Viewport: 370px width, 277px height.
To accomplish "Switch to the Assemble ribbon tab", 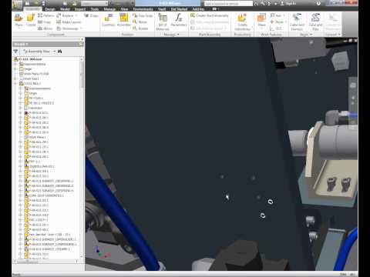I will (x=32, y=9).
